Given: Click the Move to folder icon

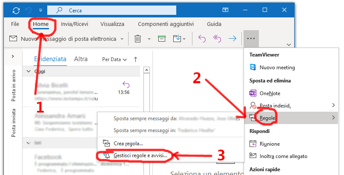Looking at the screenshot, I should click(178, 39).
